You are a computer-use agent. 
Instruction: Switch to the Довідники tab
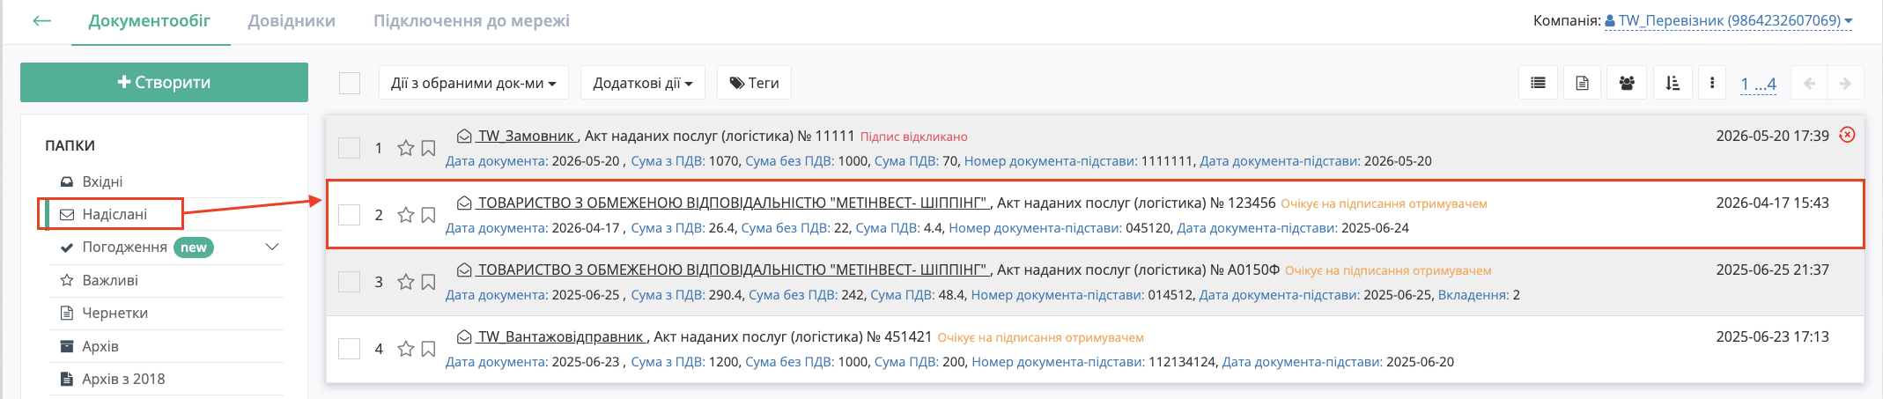[292, 20]
